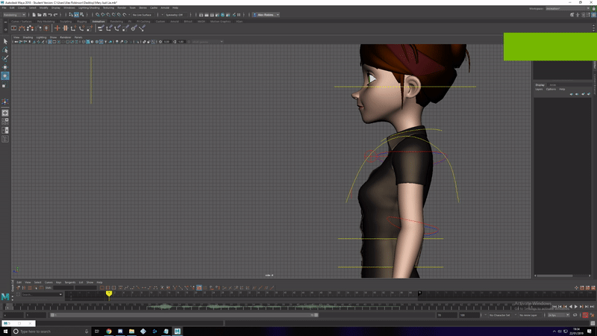597x336 pixels.
Task: Click New Scene icon in status line
Action: (x=34, y=14)
